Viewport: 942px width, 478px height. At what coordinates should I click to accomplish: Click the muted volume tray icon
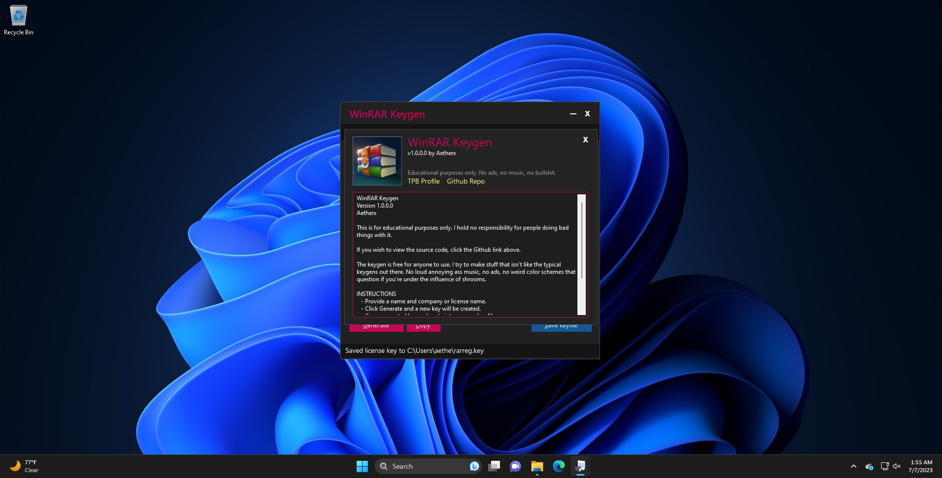click(x=897, y=466)
